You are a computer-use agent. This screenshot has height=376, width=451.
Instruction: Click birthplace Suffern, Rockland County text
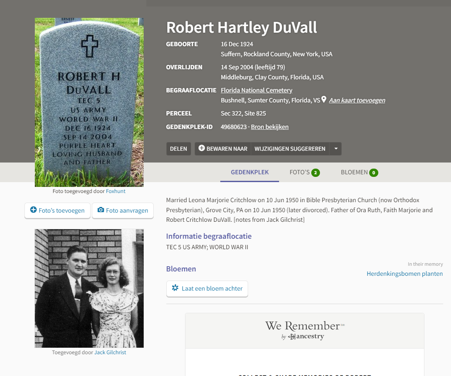coord(276,54)
